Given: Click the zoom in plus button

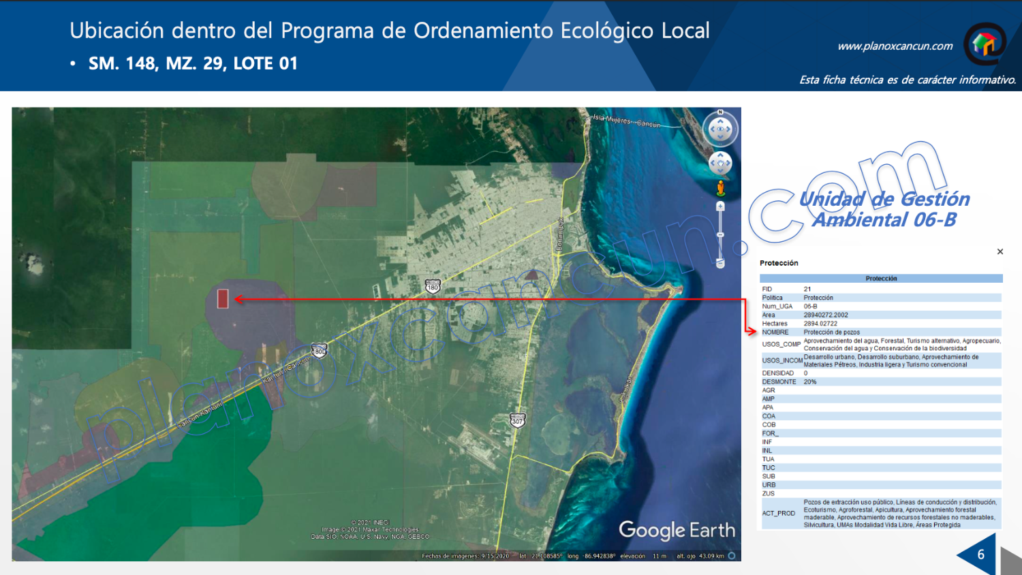Looking at the screenshot, I should point(720,206).
